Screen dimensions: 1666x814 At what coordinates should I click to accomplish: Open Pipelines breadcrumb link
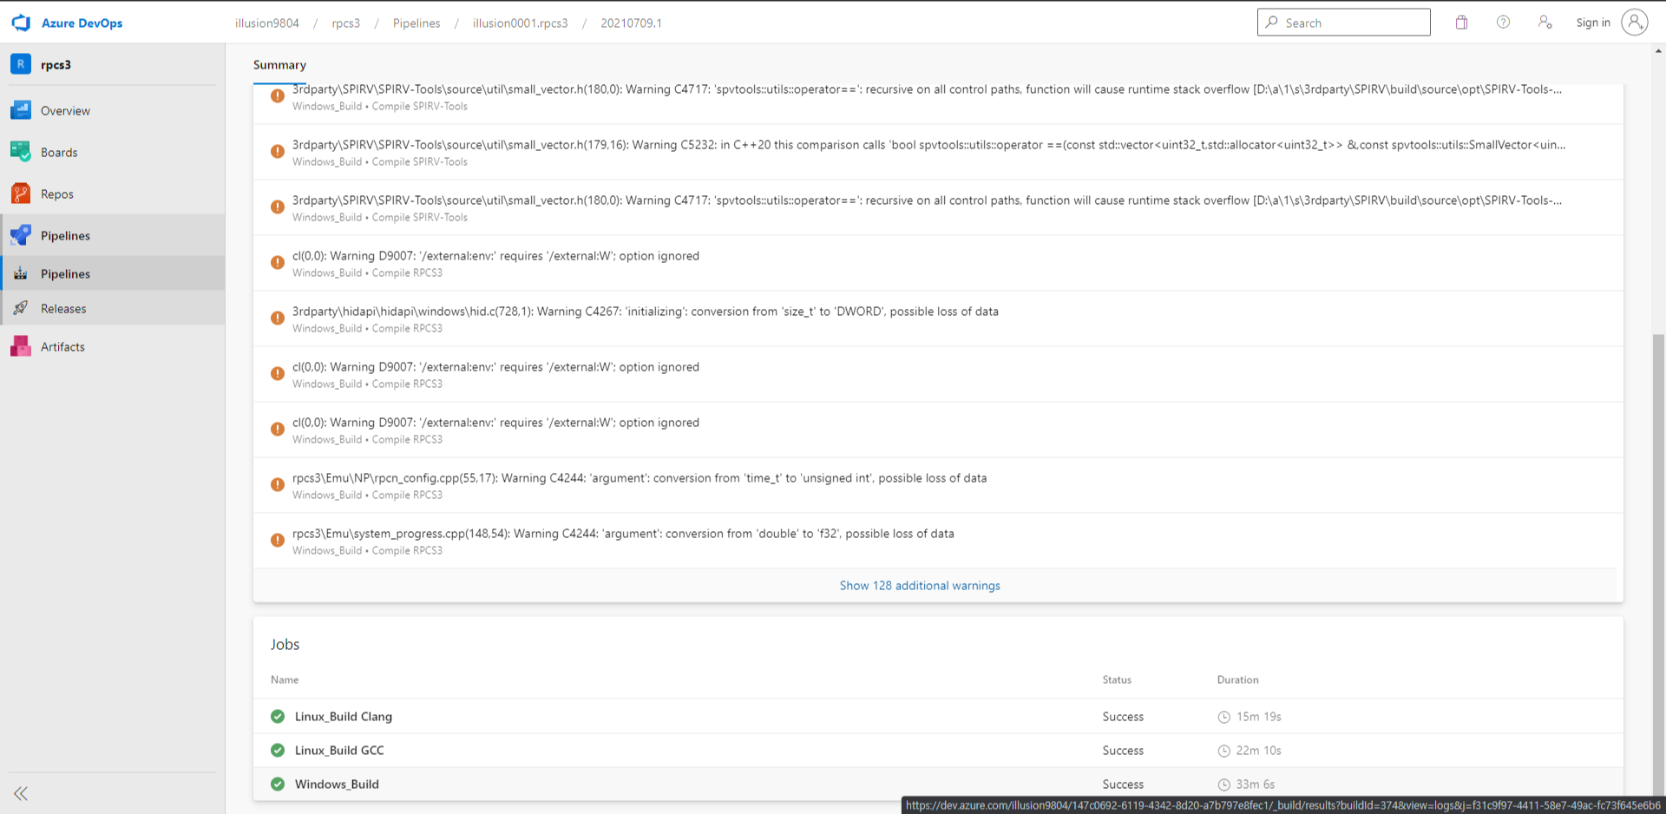click(416, 23)
